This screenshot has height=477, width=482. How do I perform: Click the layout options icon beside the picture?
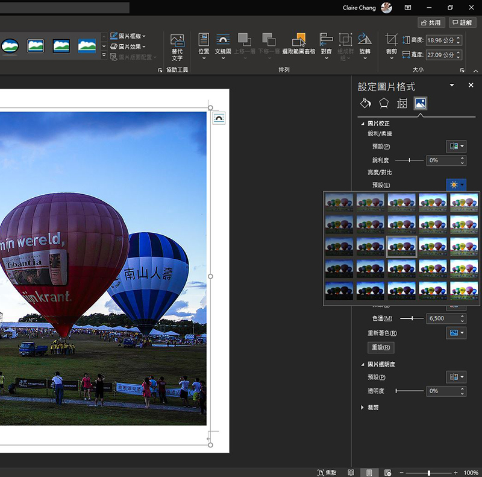(219, 118)
